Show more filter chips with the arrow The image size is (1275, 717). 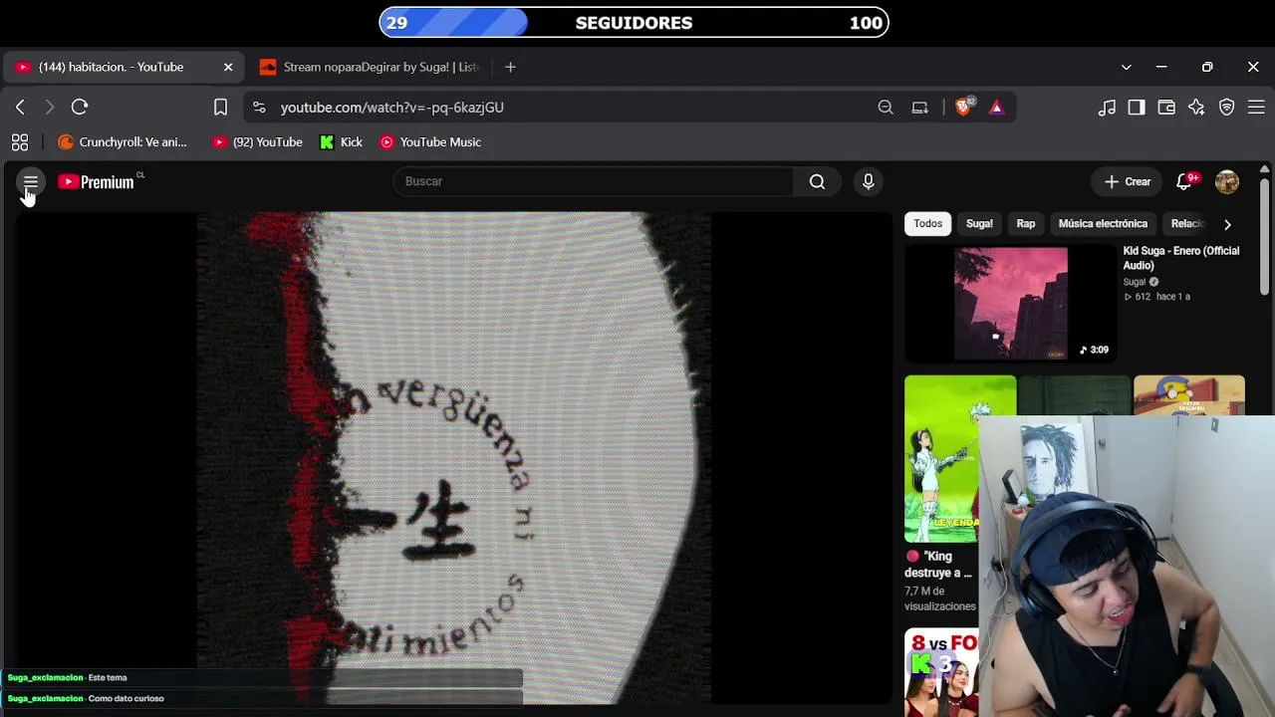coord(1227,224)
